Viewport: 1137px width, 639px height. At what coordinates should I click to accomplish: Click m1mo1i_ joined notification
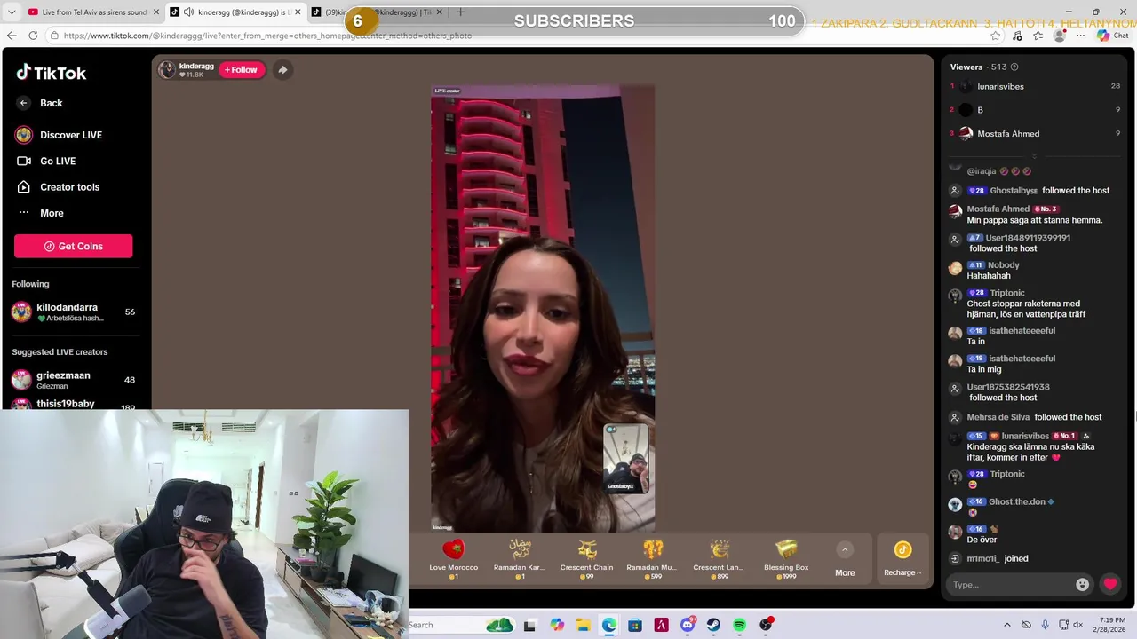coord(998,559)
